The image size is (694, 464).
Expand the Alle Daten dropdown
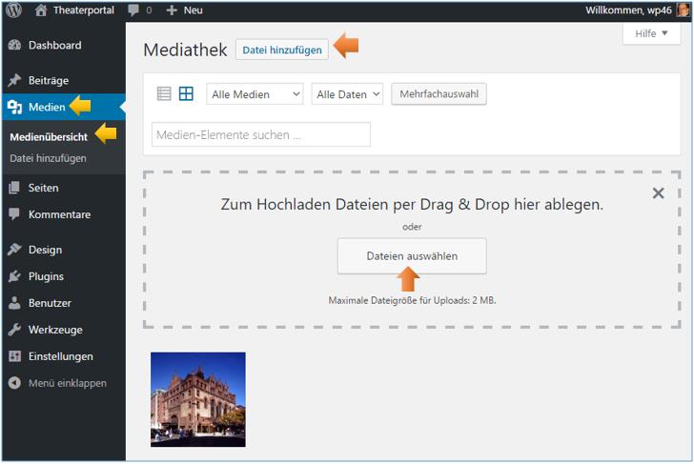347,94
